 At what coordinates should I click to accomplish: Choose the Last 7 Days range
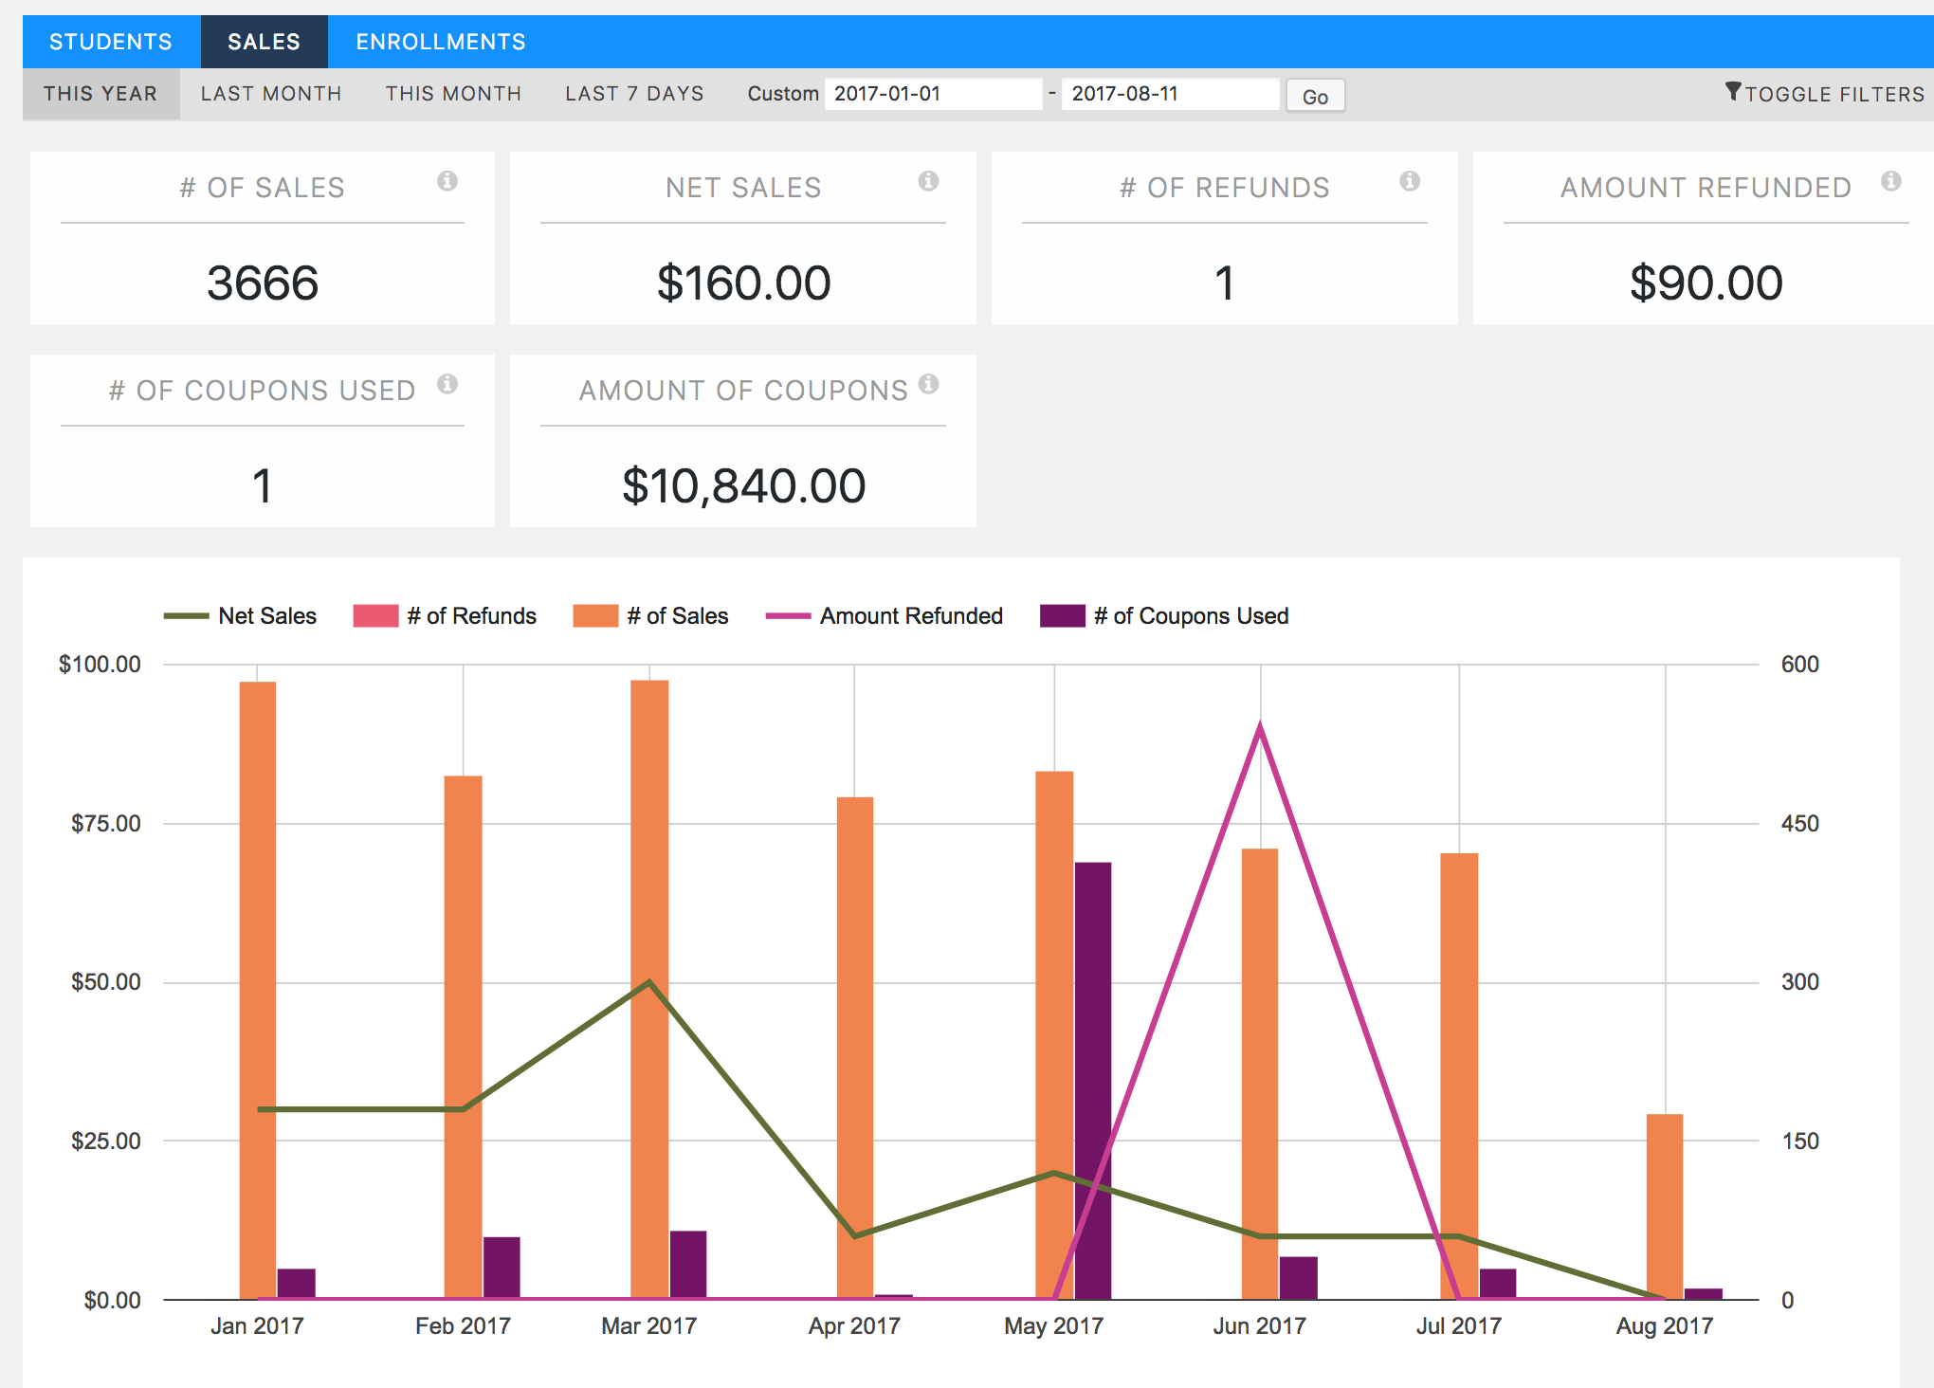click(x=634, y=94)
